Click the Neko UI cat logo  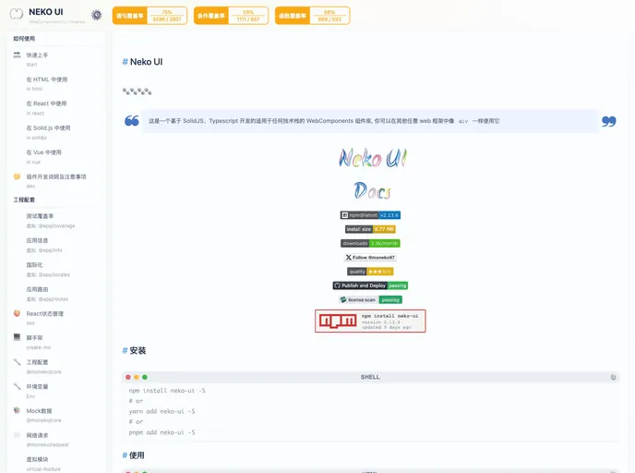pos(17,14)
